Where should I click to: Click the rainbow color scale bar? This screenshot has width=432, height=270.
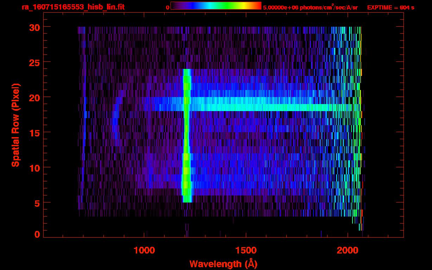pos(216,6)
